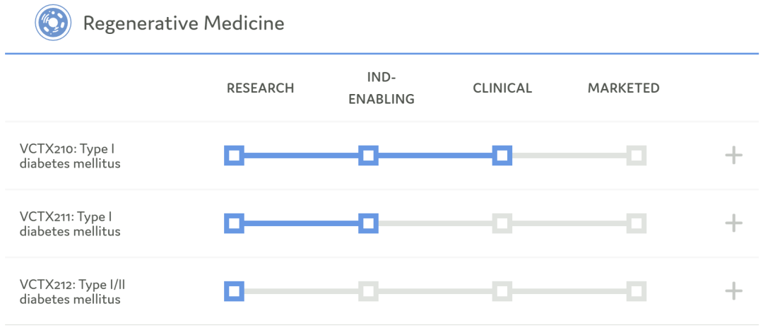Click VCTX212 Clinical stage marker
Viewport: 763px width, 328px height.
[x=502, y=291]
